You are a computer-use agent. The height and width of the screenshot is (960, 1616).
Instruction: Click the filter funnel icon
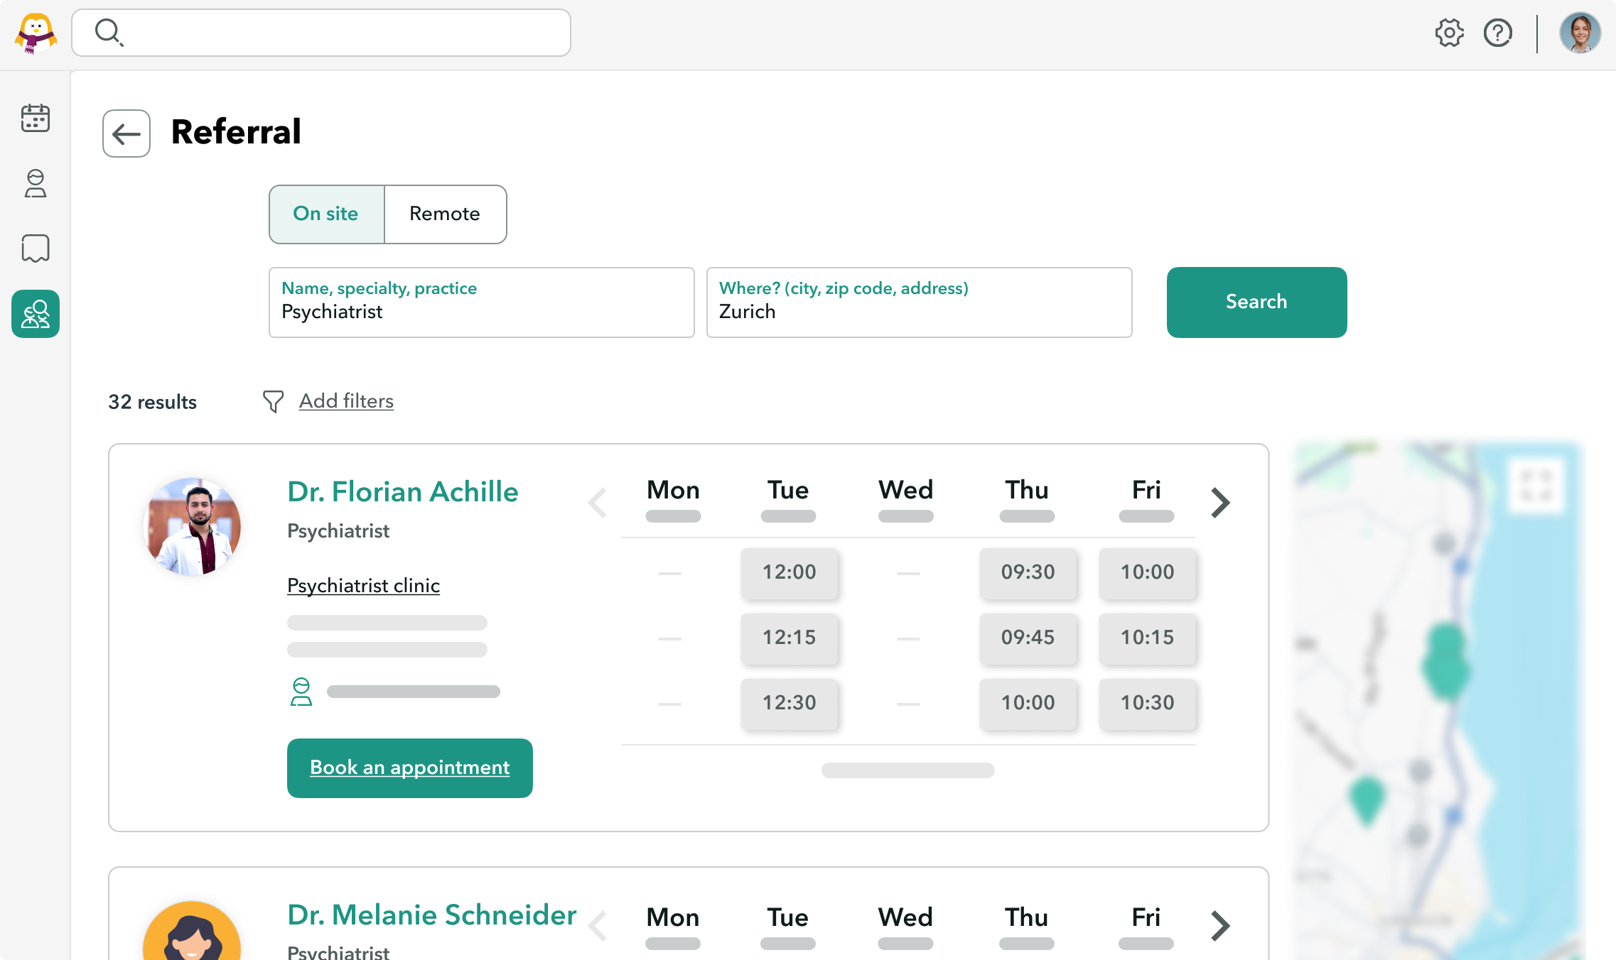[273, 401]
